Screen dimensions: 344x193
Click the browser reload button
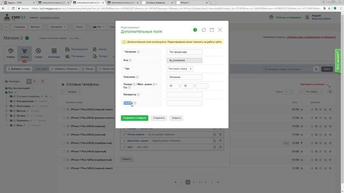(x=13, y=9)
